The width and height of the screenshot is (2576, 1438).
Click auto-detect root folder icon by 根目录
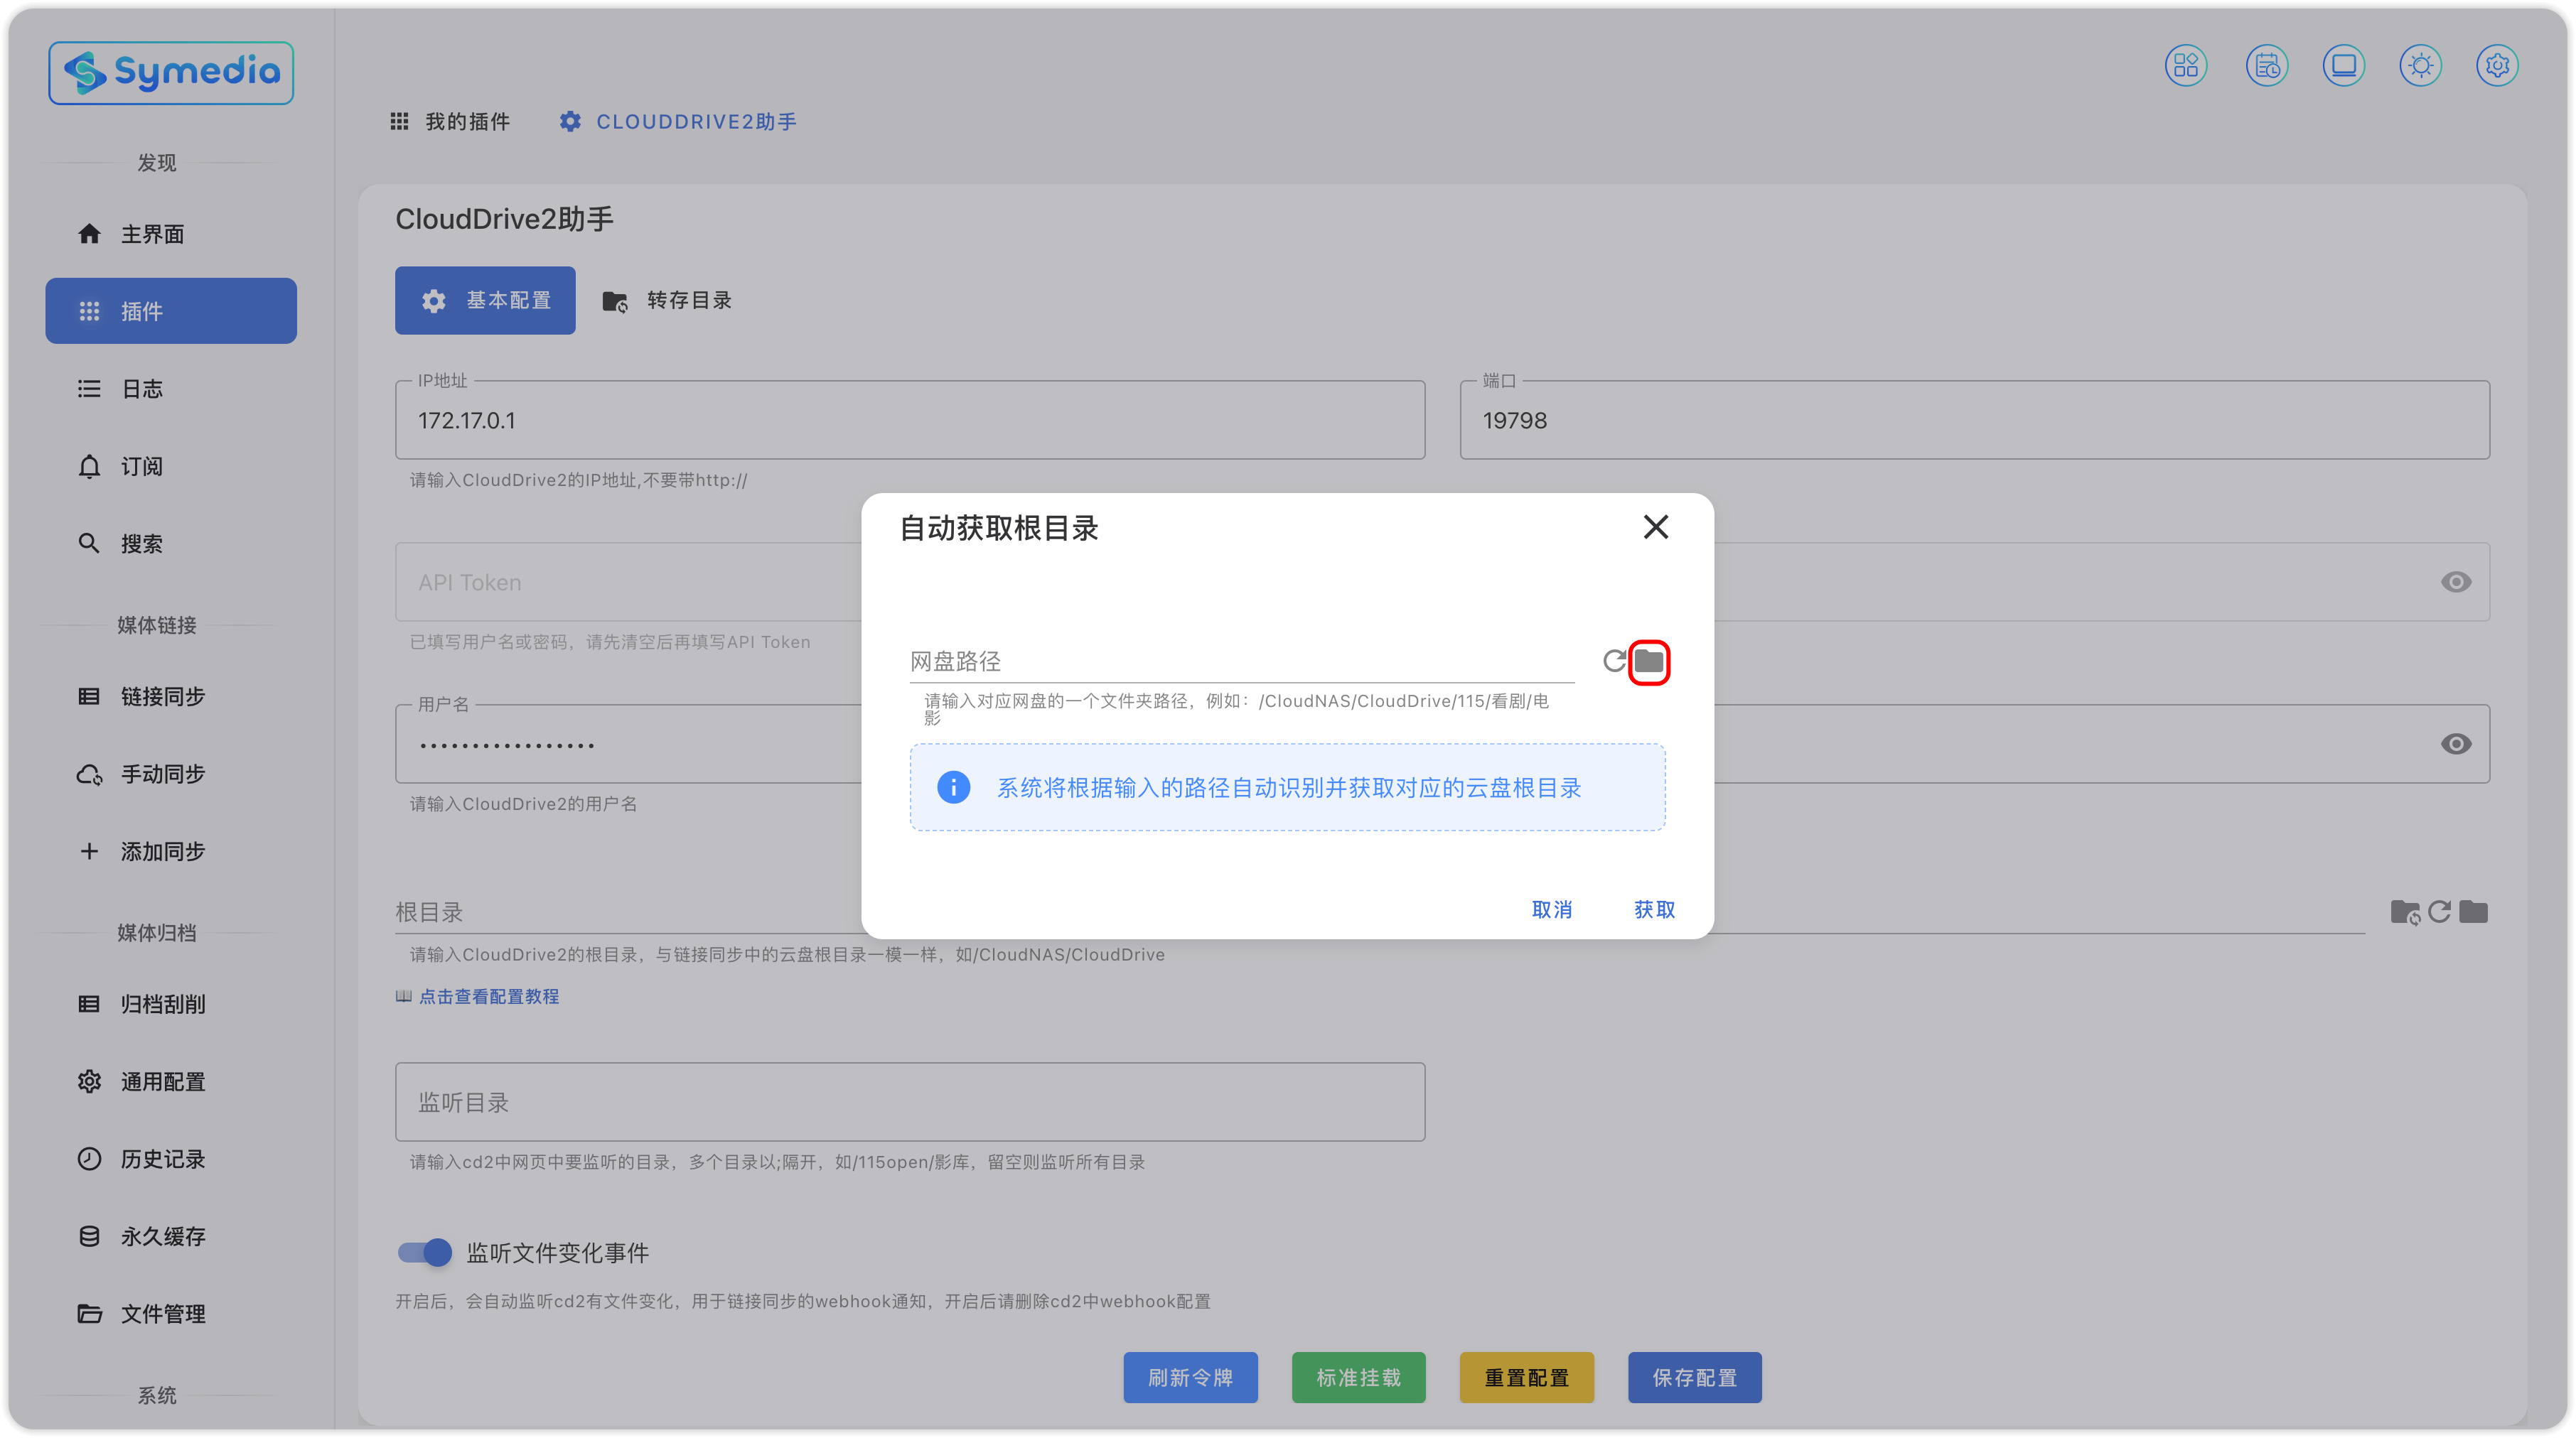pos(2404,912)
